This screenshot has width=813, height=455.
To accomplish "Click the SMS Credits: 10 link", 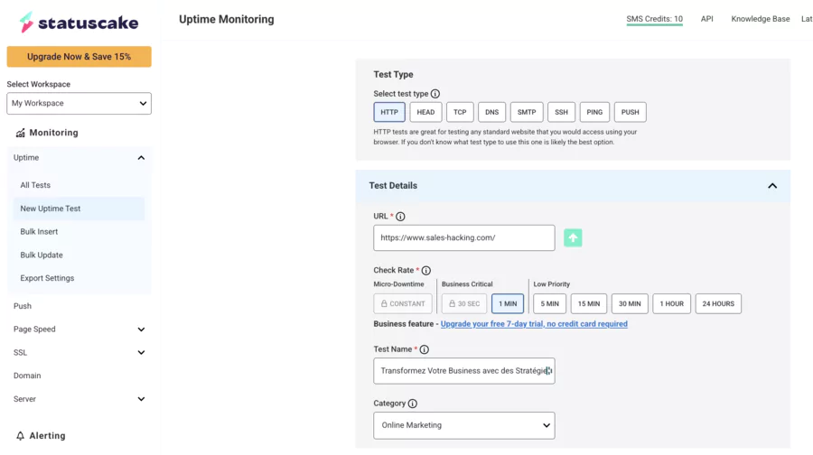I will click(x=654, y=19).
